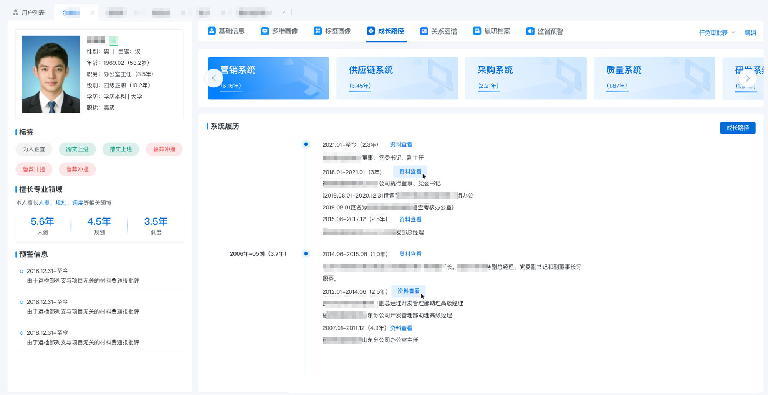Close the open personnel detail tab
The width and height of the screenshot is (768, 395).
[284, 12]
